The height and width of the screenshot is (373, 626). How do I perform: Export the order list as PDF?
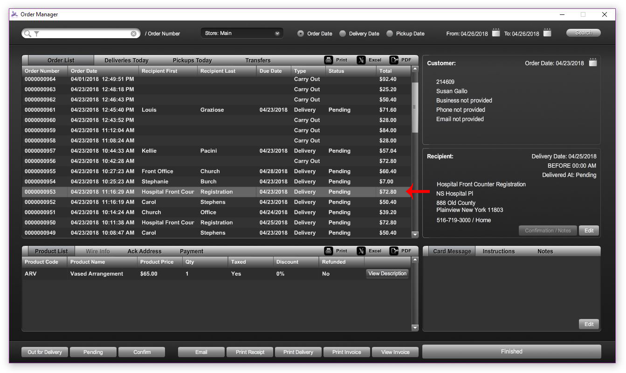pyautogui.click(x=394, y=60)
